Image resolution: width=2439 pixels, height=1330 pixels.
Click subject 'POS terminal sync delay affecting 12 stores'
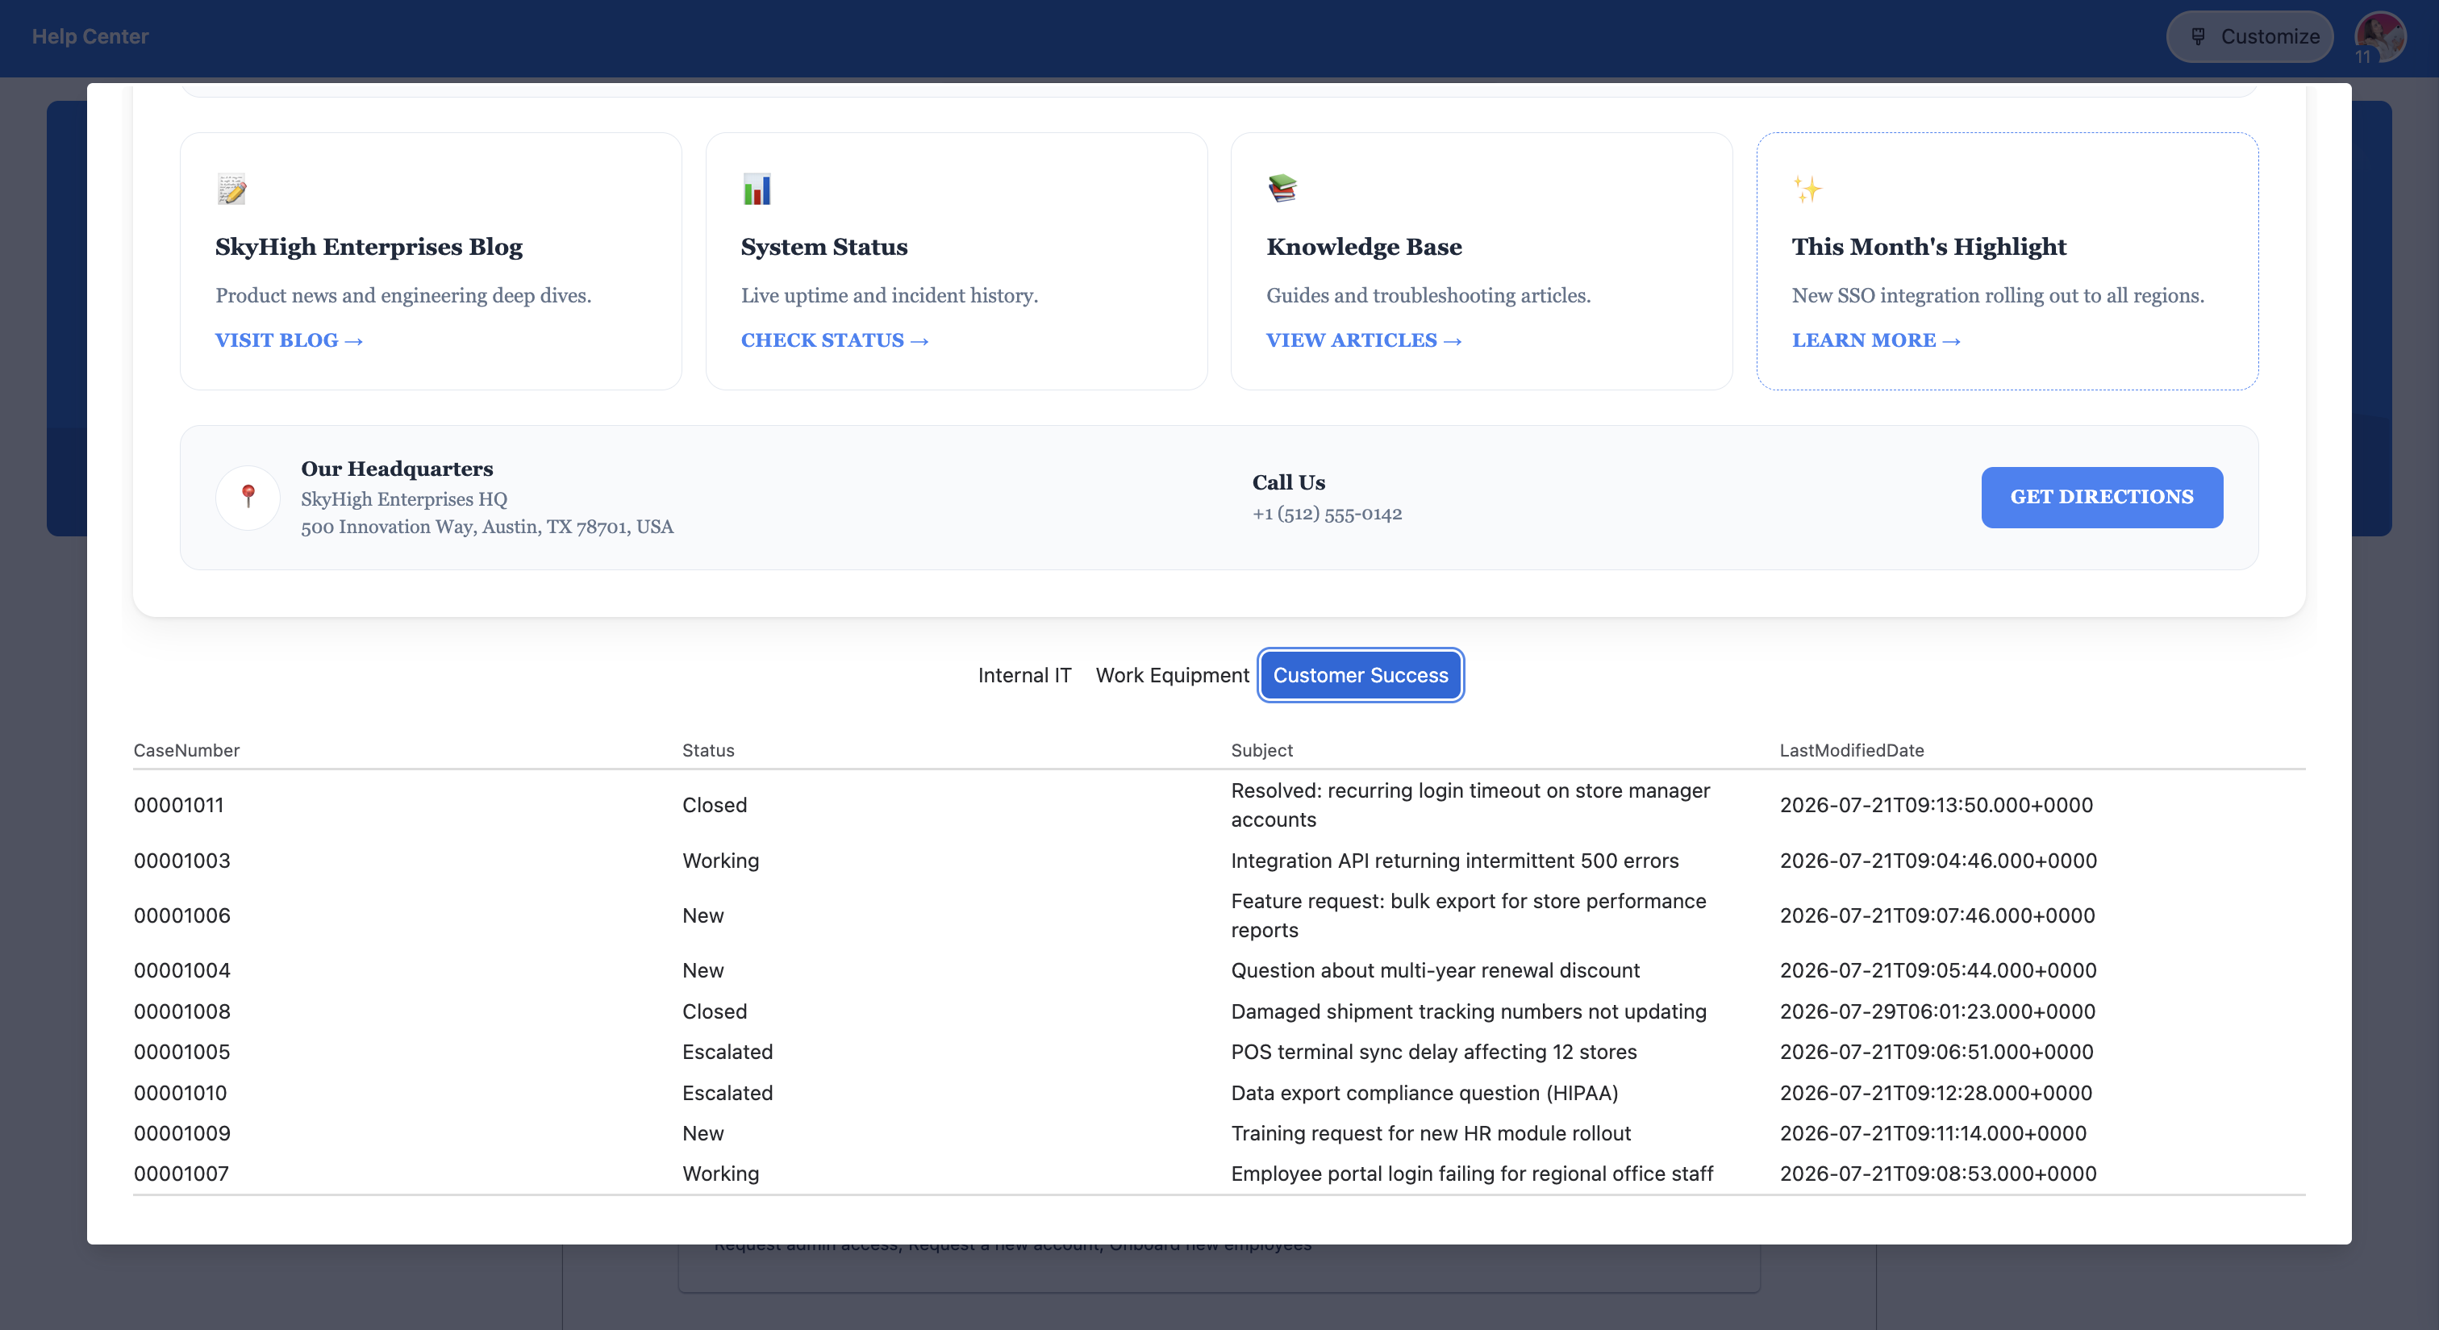(x=1433, y=1052)
